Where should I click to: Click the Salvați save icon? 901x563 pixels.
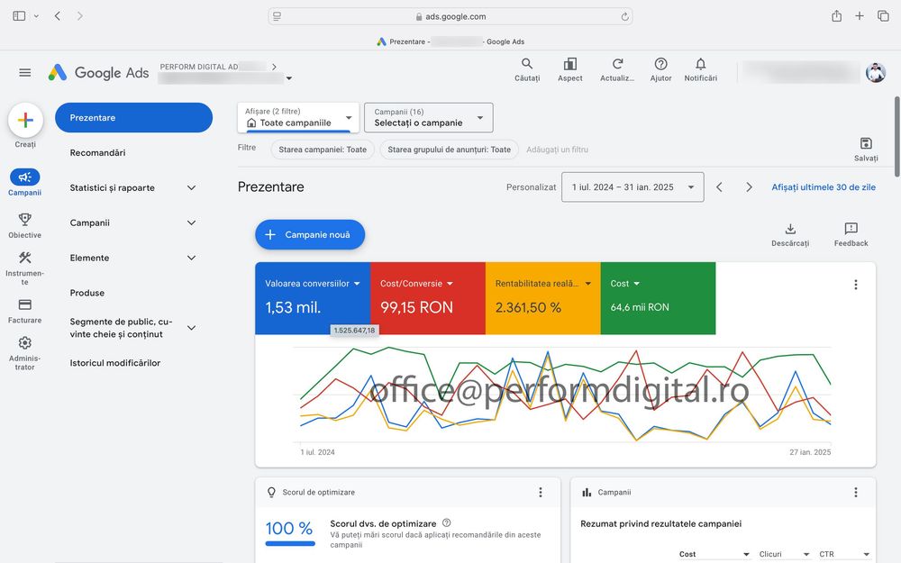pos(866,150)
